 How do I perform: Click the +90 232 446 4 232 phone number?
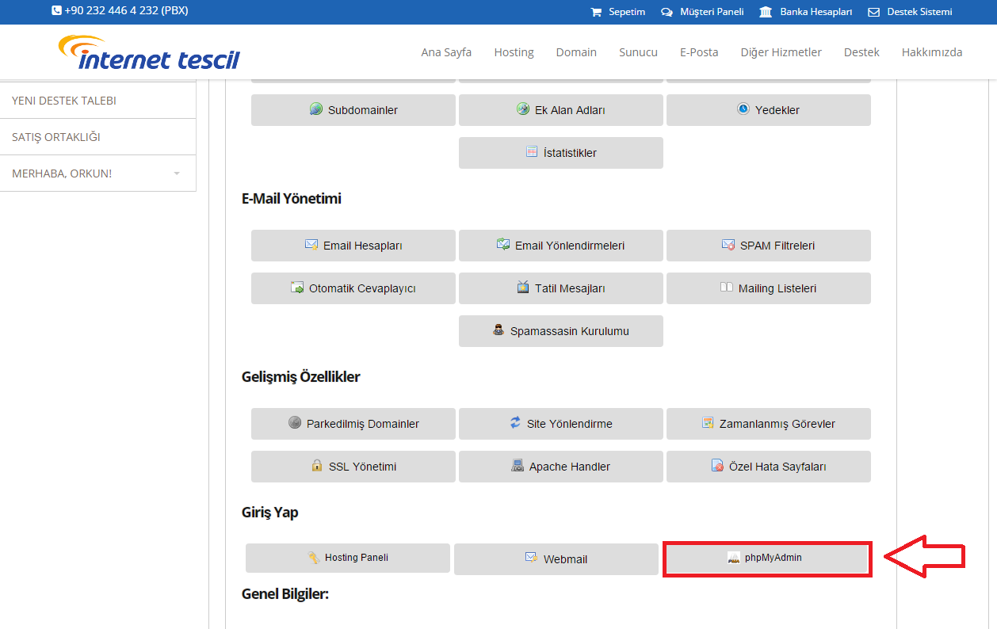(126, 11)
